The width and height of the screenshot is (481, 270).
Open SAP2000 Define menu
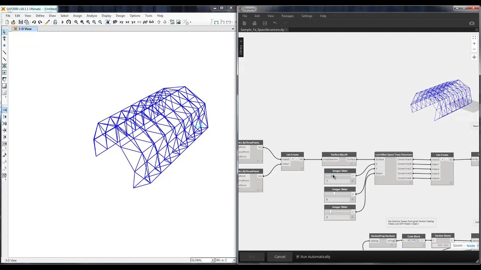pos(40,16)
